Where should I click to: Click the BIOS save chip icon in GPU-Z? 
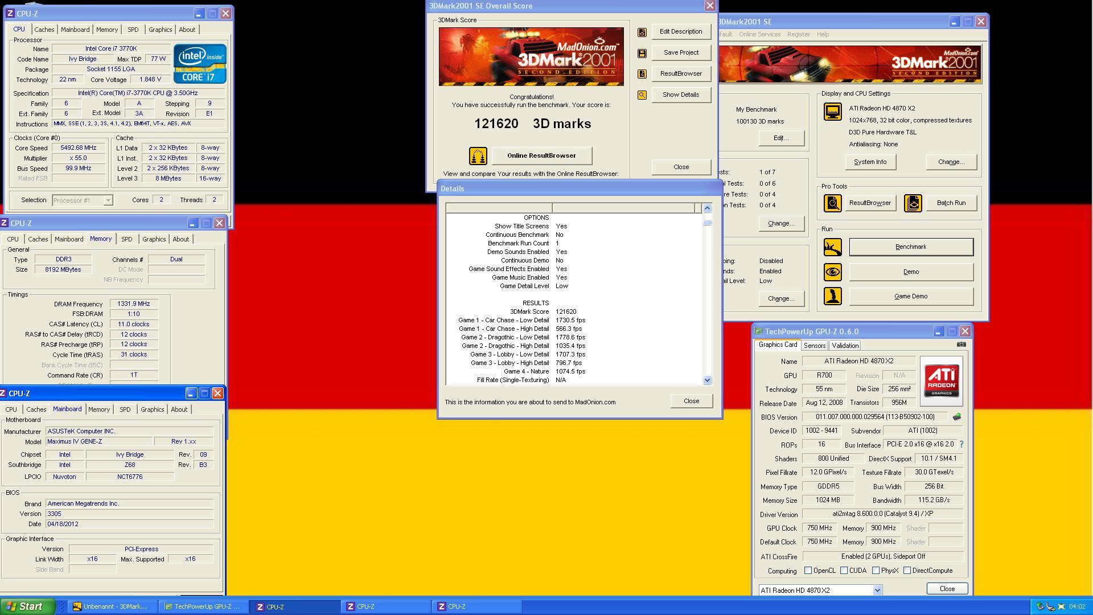957,417
